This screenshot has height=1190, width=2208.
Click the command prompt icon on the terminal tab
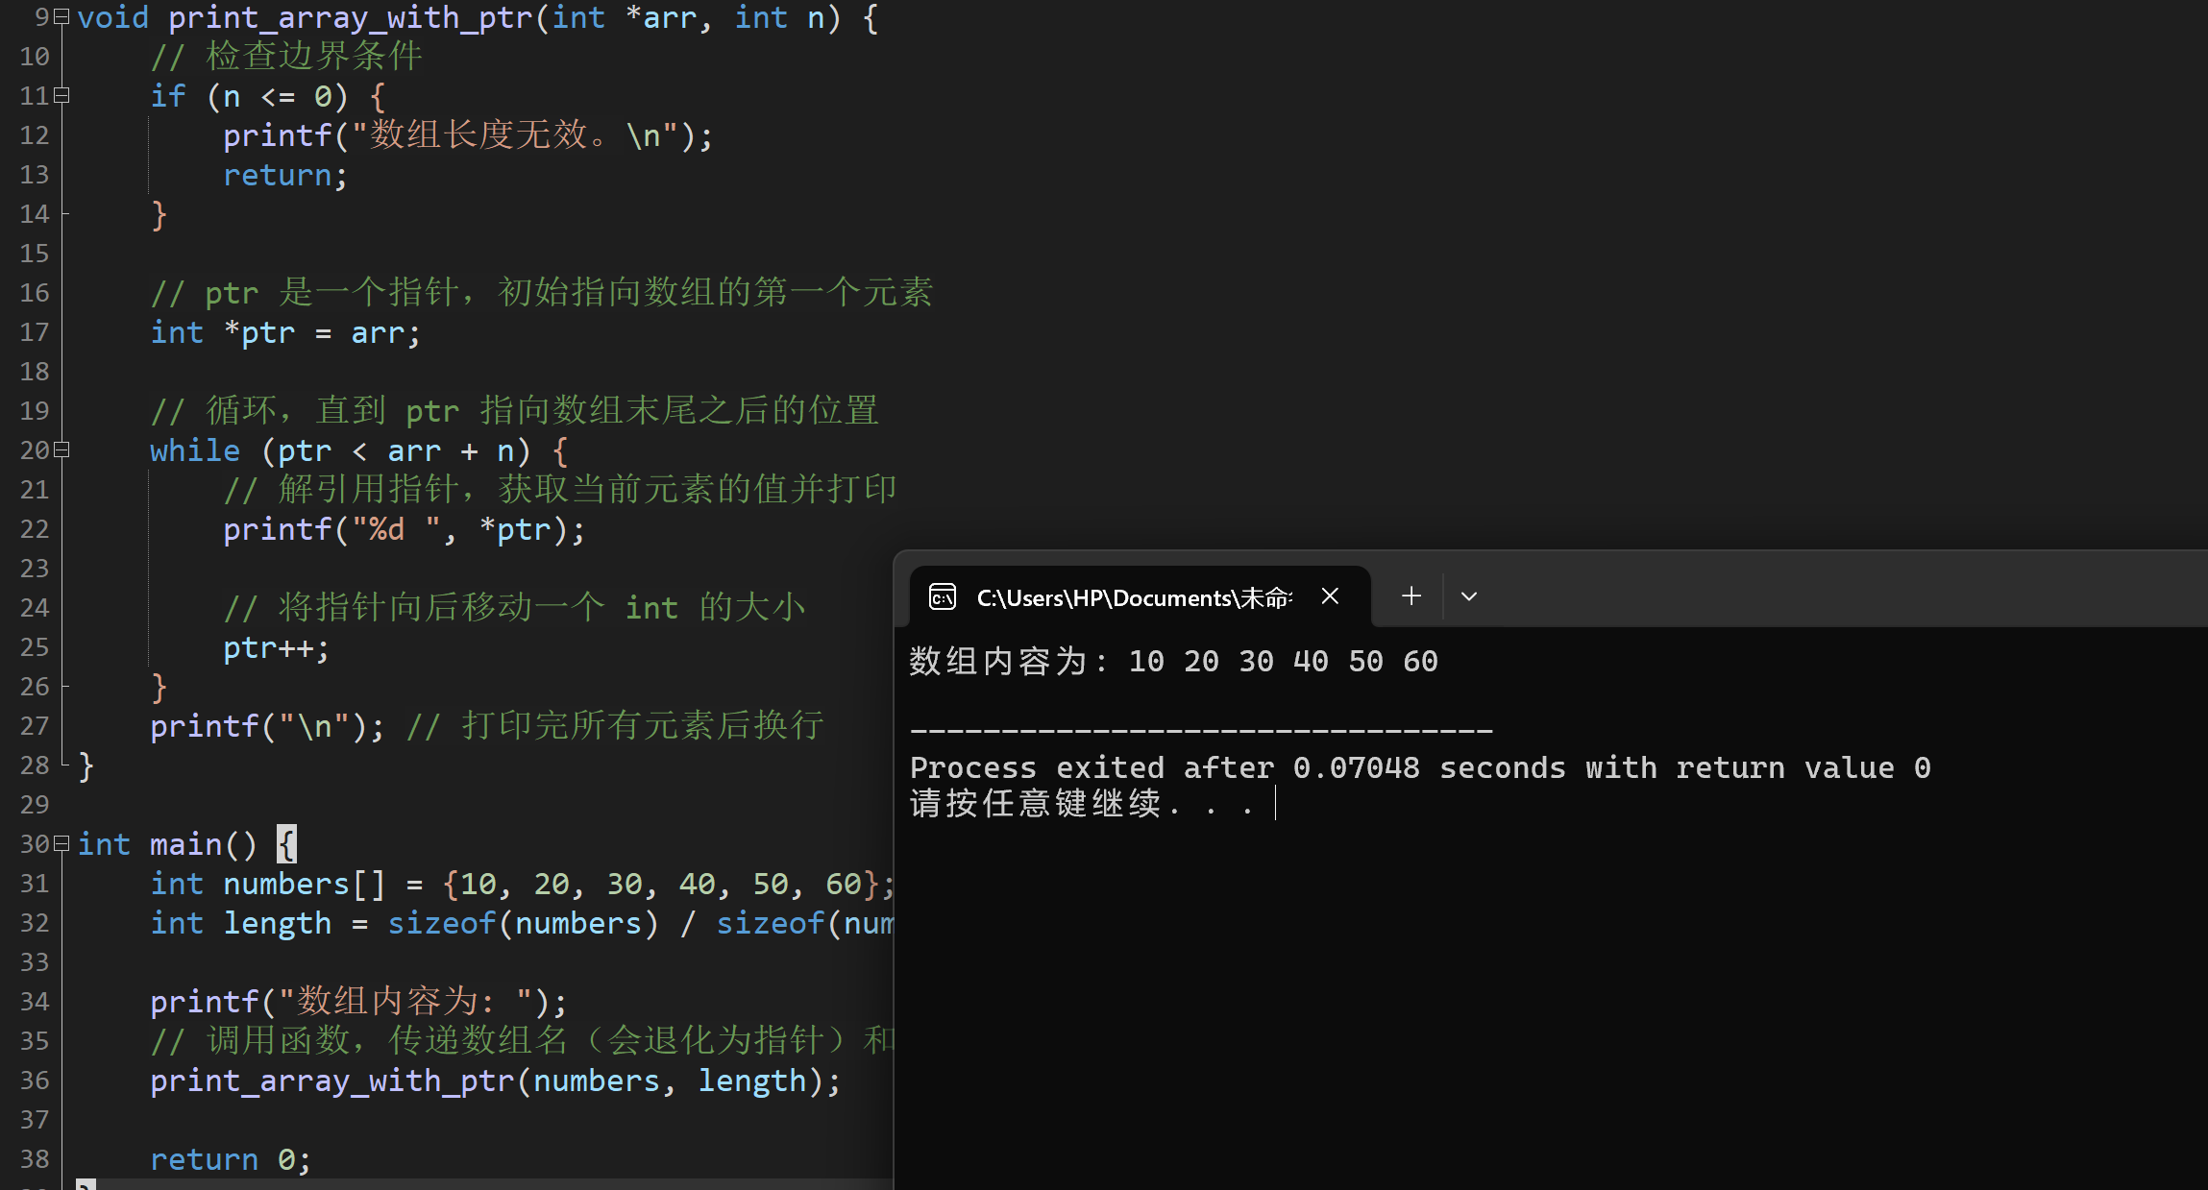[943, 595]
